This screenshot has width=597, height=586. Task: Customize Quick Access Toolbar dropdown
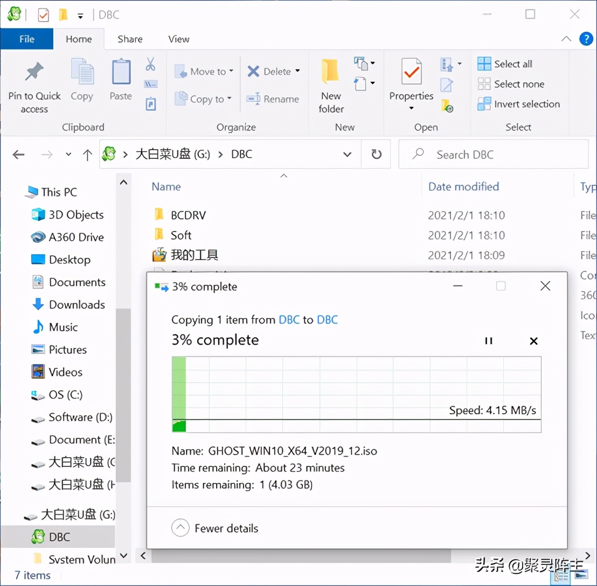point(80,16)
